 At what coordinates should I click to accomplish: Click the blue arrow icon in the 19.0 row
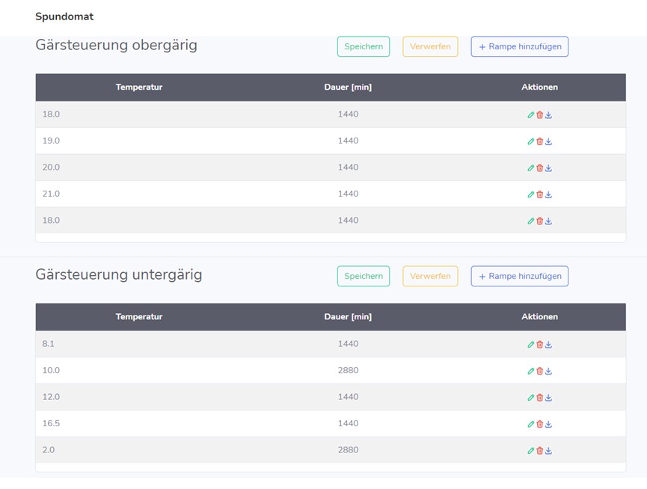pyautogui.click(x=548, y=141)
